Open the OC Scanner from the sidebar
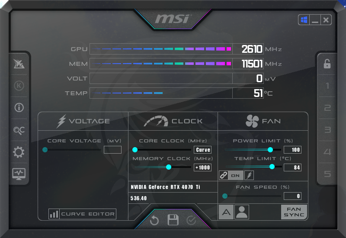Viewport: 346px width, 238px height. click(x=19, y=129)
